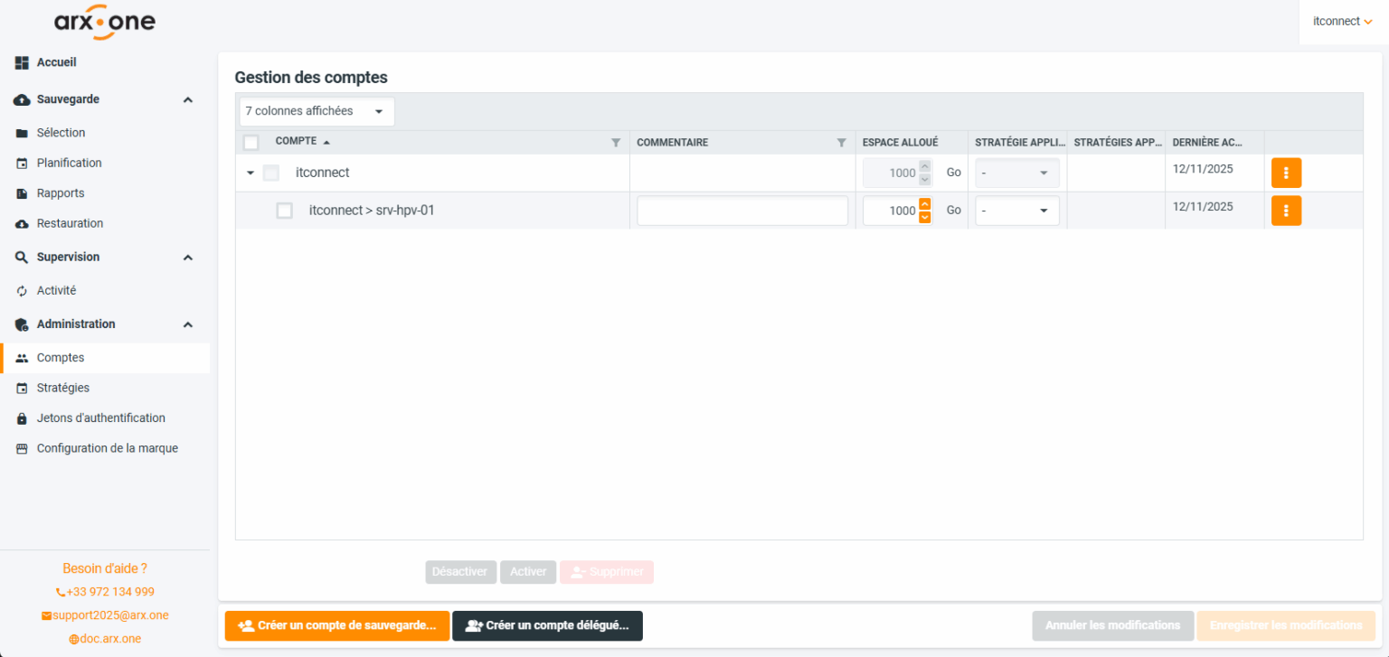Collapse the itconnect account tree row
The width and height of the screenshot is (1389, 657).
tap(250, 172)
